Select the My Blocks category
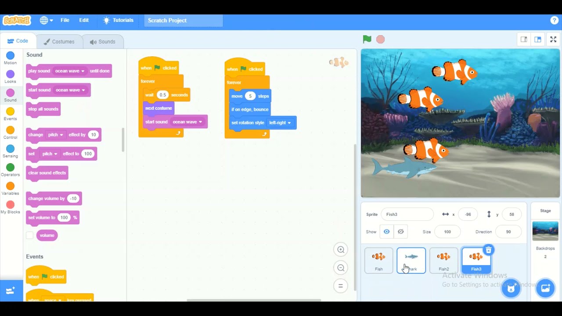Screen dimensions: 562x316 (x=10, y=207)
